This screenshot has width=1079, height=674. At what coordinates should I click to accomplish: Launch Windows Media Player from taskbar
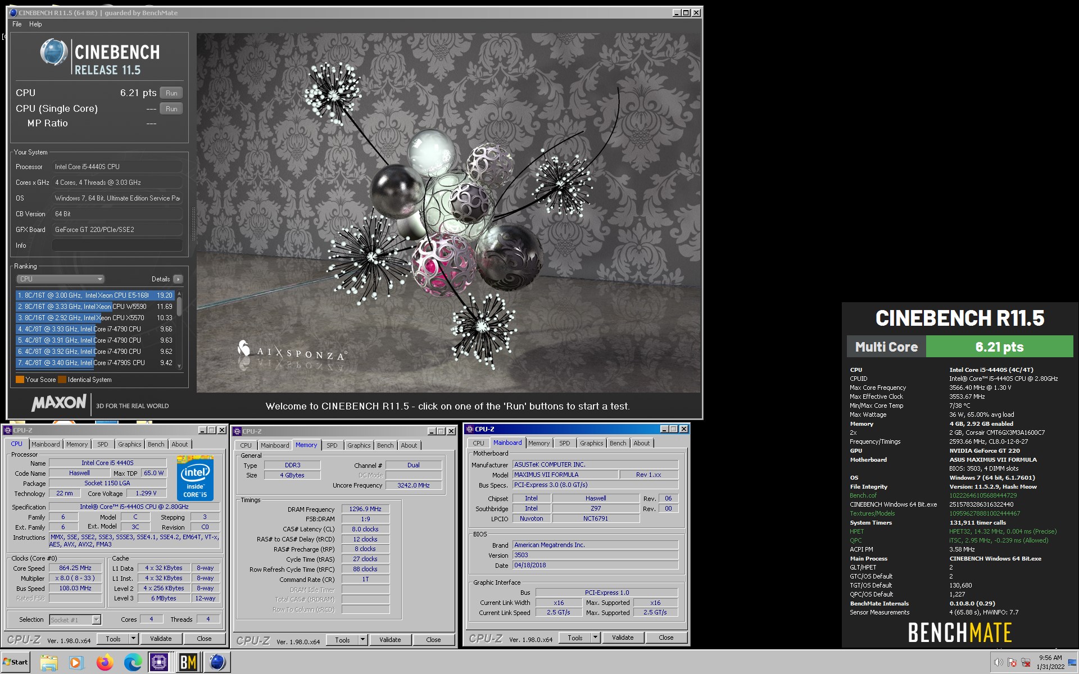pos(76,663)
